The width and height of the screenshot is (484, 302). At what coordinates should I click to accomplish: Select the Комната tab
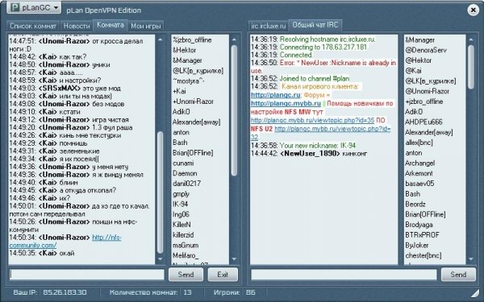coord(111,25)
